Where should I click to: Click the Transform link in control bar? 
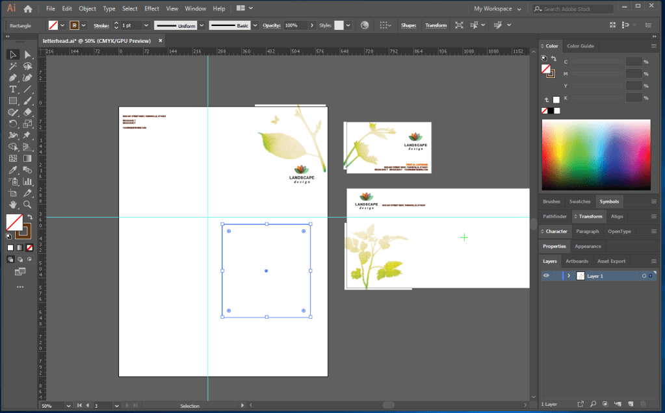click(436, 25)
